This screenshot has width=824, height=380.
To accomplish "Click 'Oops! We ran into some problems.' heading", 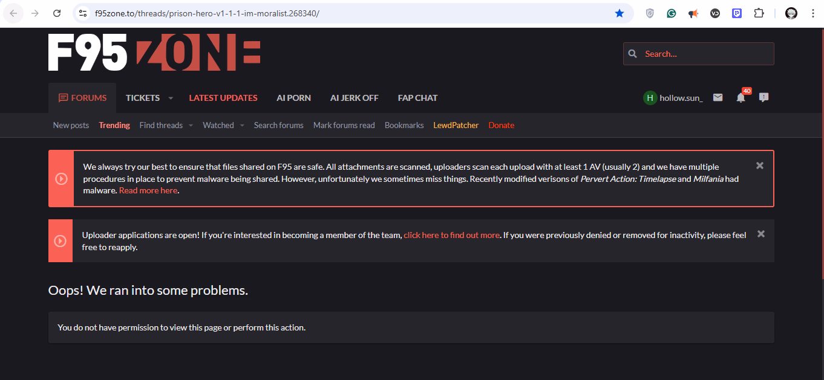I will 148,291.
